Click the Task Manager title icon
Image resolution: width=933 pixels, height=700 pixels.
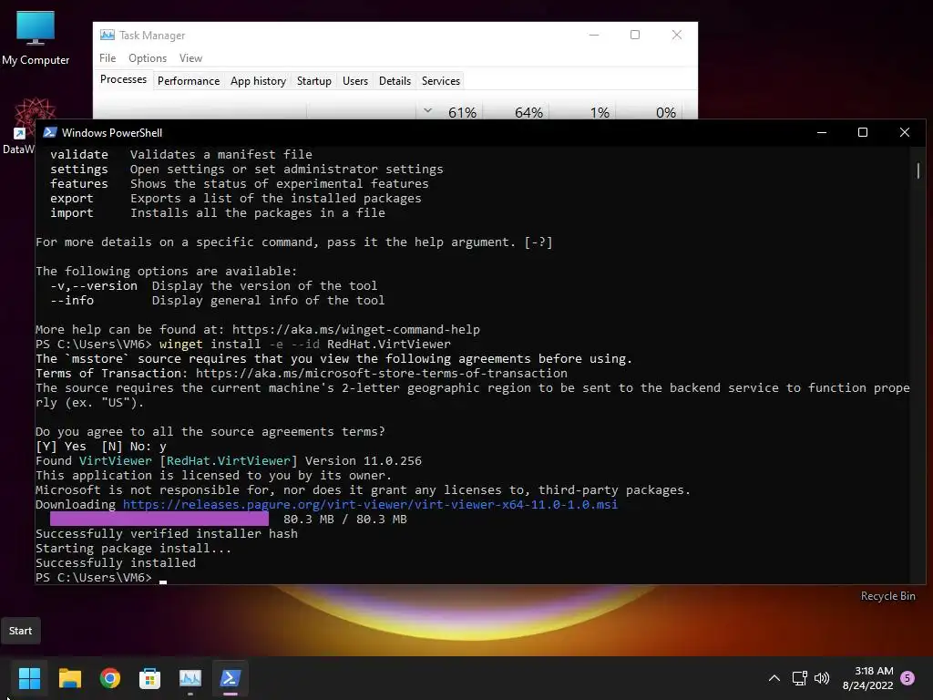108,36
